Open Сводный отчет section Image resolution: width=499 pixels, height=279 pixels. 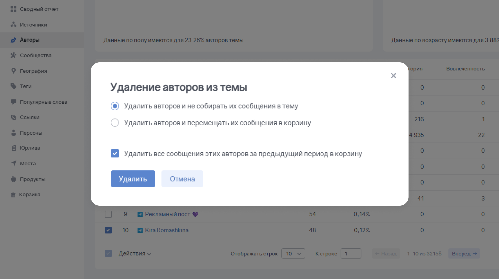click(x=39, y=9)
